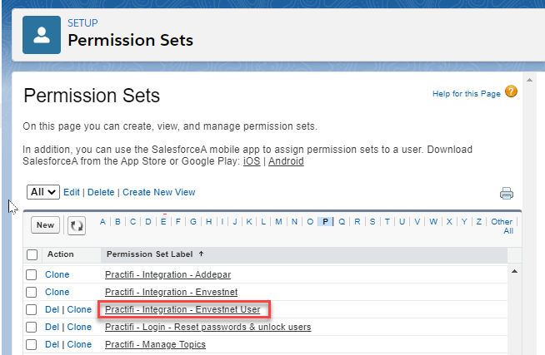Filter list by letter X
Viewport: 545px width, 355px height.
click(x=449, y=221)
